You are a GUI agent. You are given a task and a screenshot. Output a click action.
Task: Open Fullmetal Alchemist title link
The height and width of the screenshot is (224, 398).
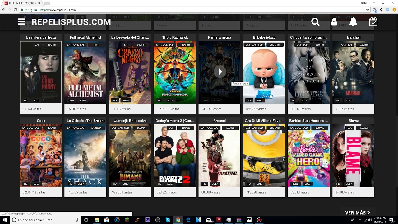(x=86, y=37)
